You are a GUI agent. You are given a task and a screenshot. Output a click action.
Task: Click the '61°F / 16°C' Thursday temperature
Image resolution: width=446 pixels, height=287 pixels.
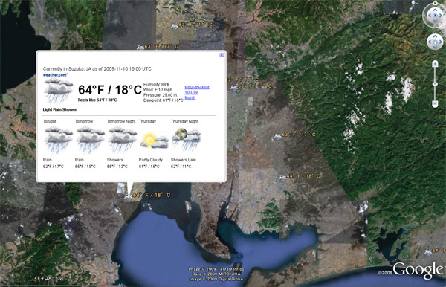point(149,167)
